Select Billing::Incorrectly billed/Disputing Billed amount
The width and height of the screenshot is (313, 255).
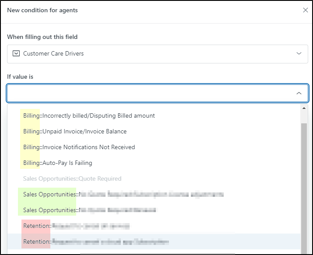click(x=89, y=116)
